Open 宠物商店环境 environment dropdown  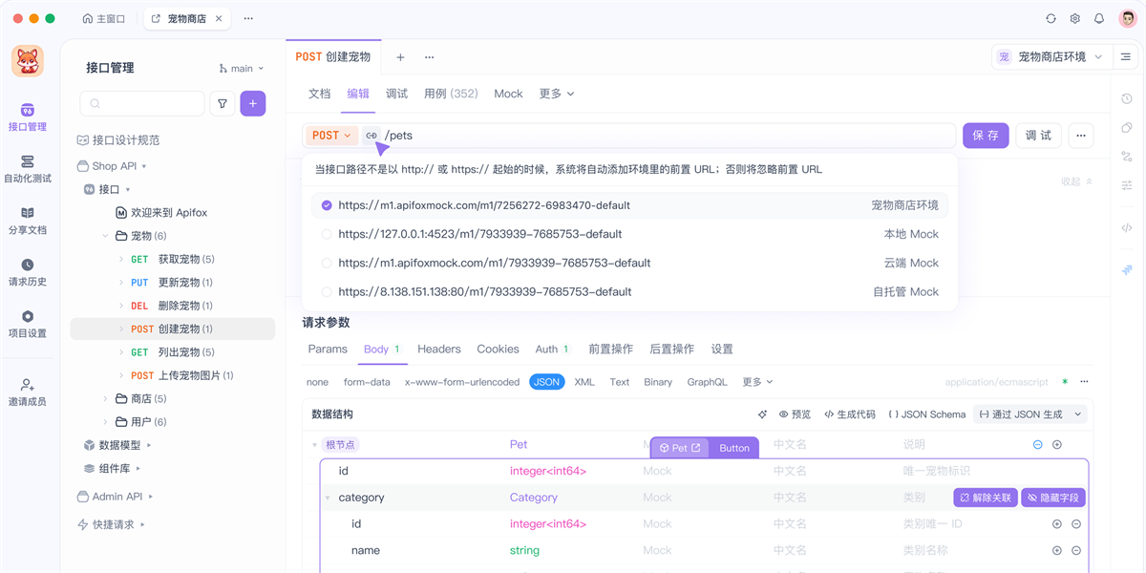coord(1051,56)
